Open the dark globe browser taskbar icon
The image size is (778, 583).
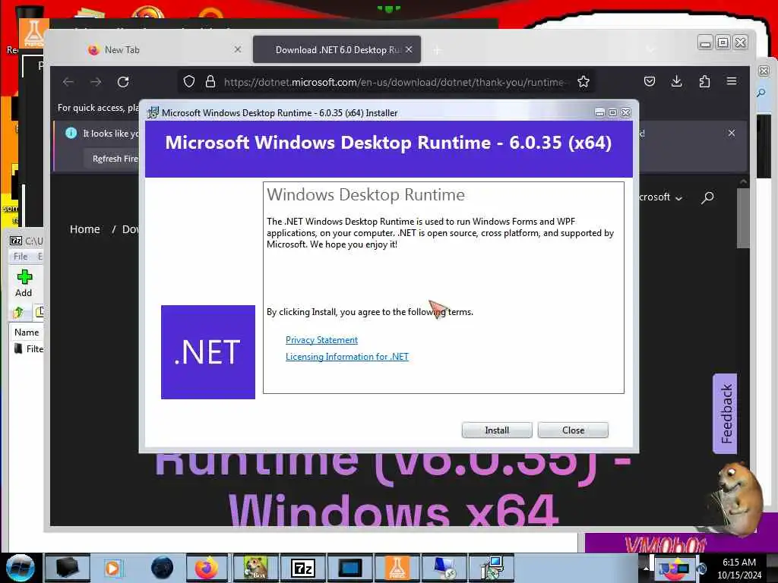click(x=162, y=568)
